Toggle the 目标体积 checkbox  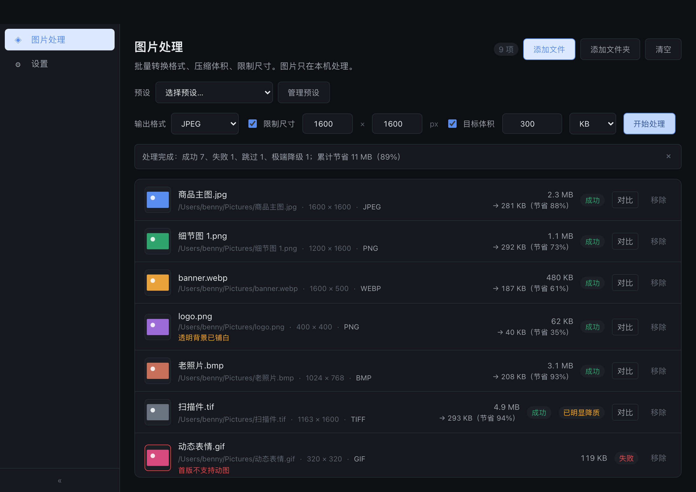(x=452, y=124)
